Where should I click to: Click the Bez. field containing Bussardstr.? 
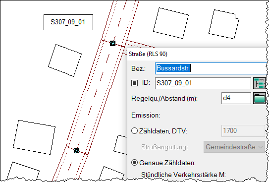(211, 68)
